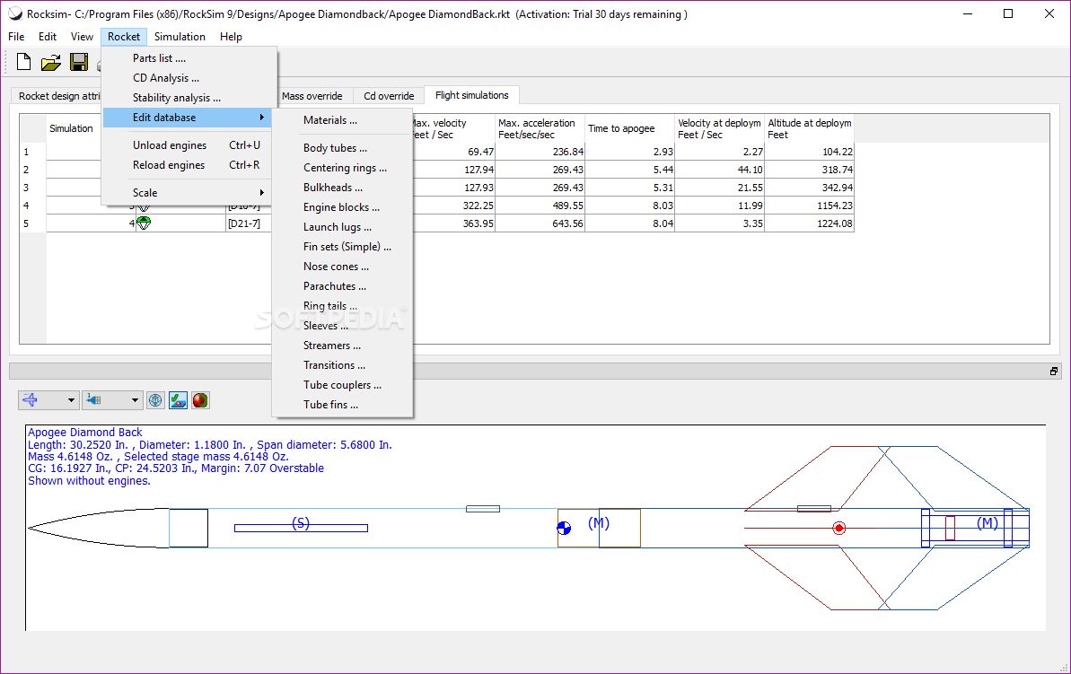Click the Velocity at deployment column header
This screenshot has width=1071, height=674.
720,128
